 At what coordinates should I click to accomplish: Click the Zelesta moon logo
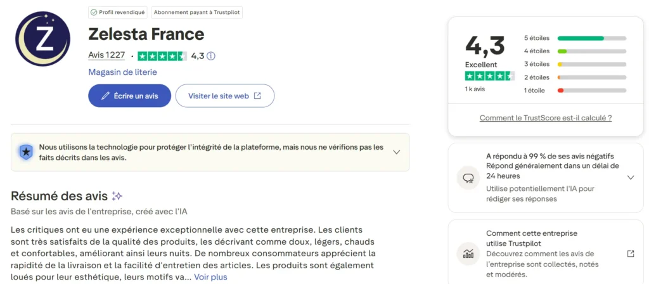[x=42, y=39]
